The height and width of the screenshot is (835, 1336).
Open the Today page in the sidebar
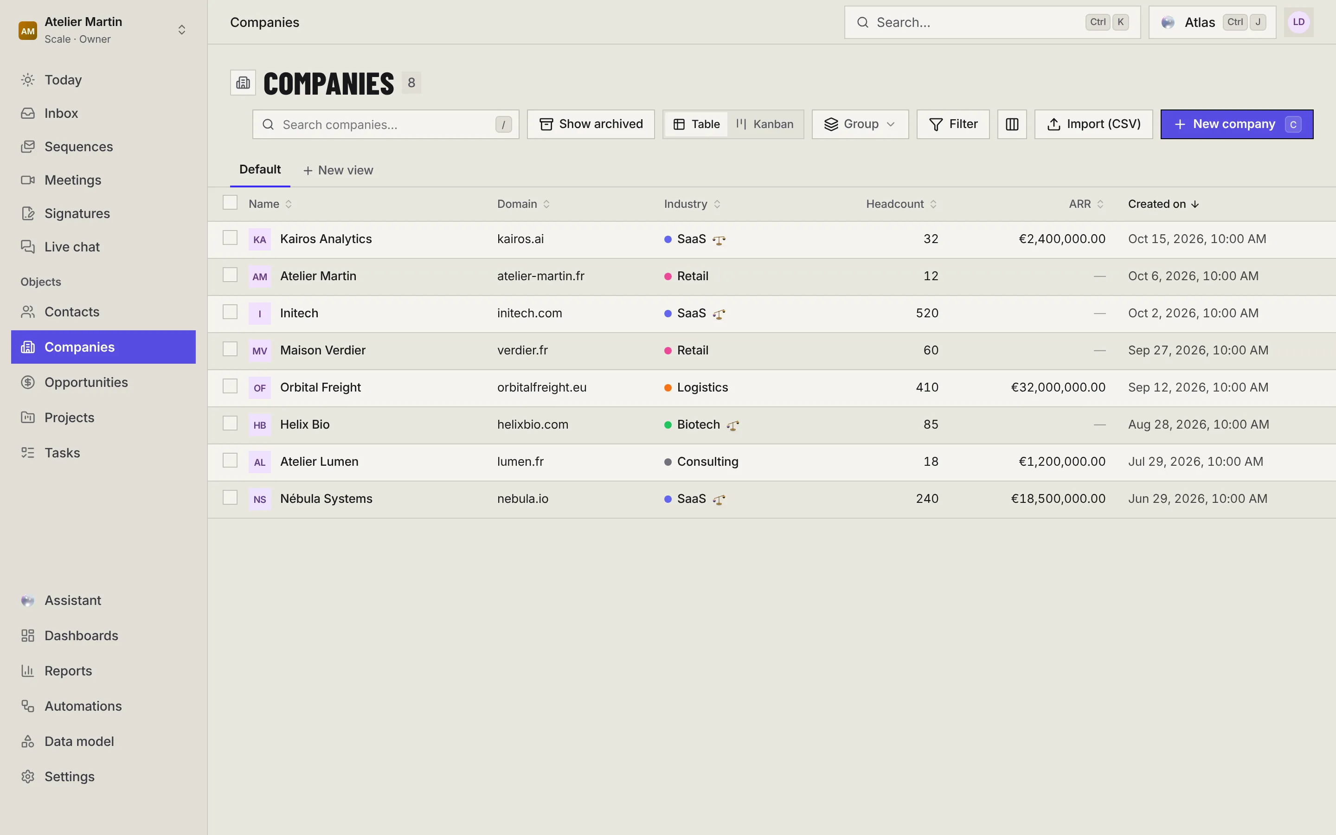[103, 79]
